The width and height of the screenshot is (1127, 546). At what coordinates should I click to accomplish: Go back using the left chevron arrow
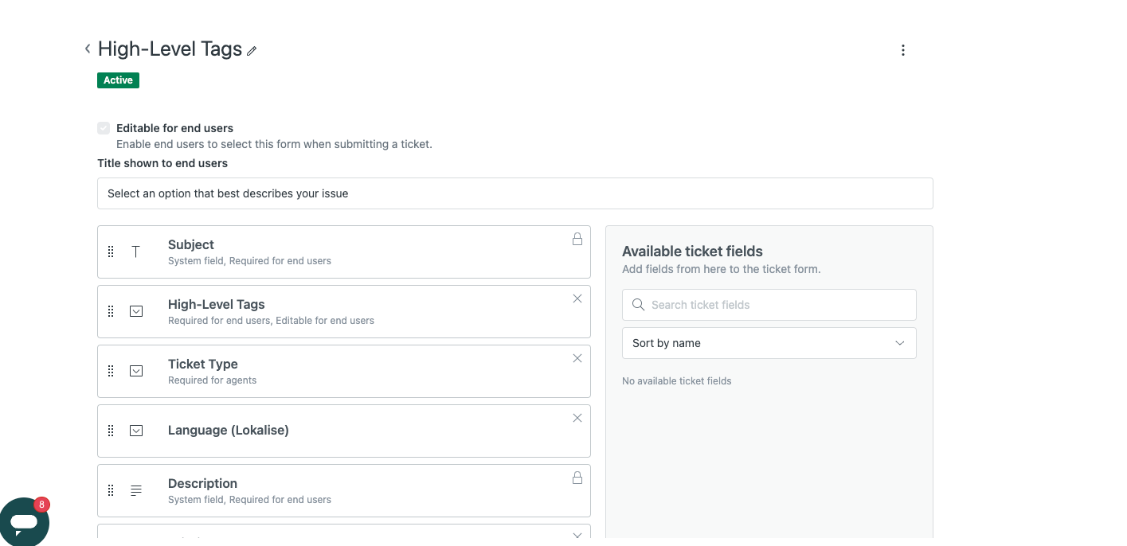(x=88, y=49)
